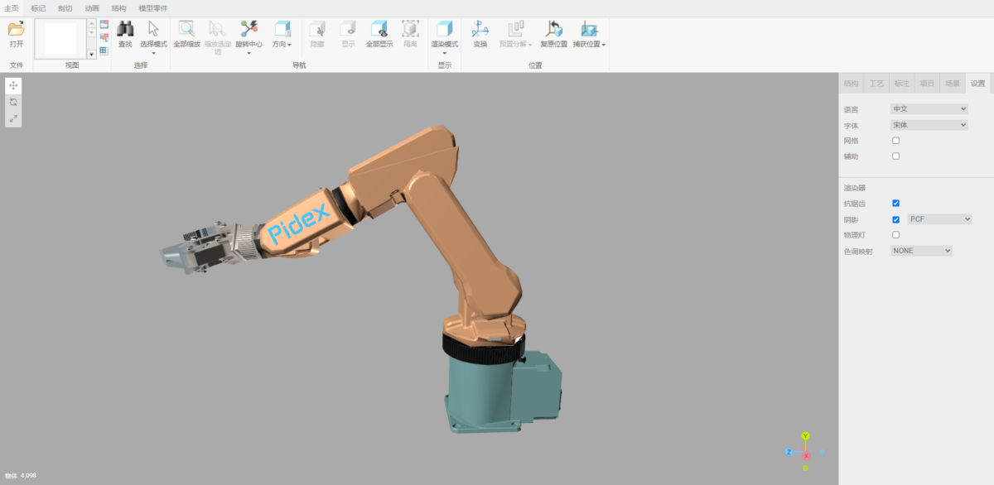Image resolution: width=994 pixels, height=485 pixels.
Task: Click the 复原位置 reset position icon
Action: pyautogui.click(x=553, y=30)
